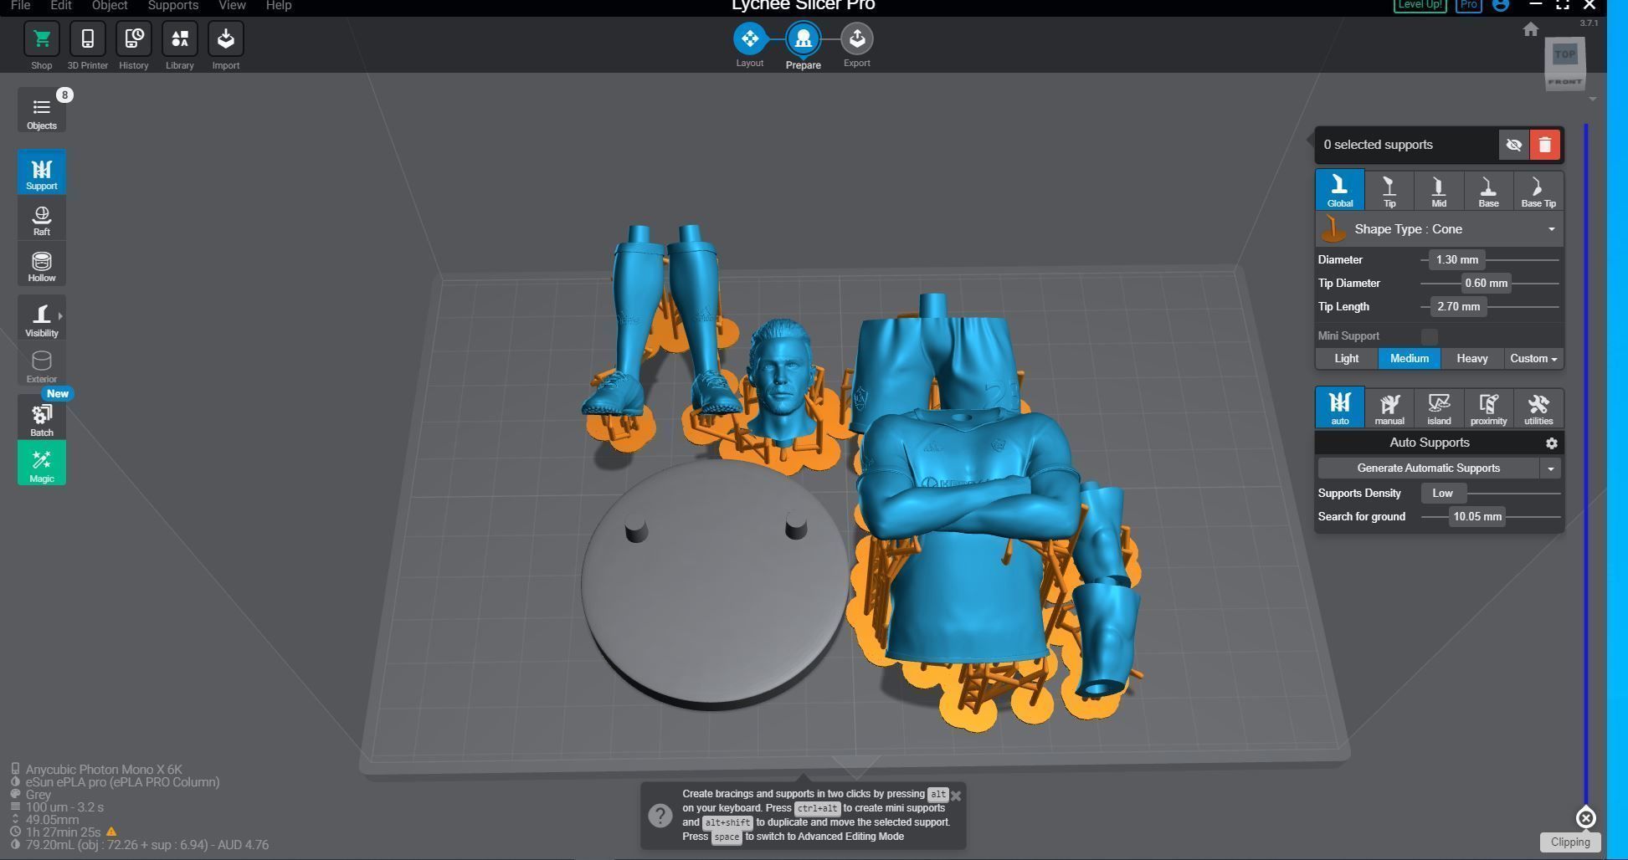The height and width of the screenshot is (860, 1628).
Task: Expand the Visibility submenu arrow
Action: point(60,315)
